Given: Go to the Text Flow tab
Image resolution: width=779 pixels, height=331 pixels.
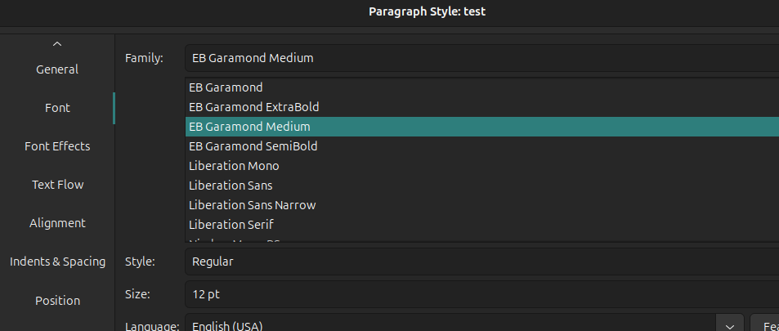Looking at the screenshot, I should pyautogui.click(x=57, y=185).
